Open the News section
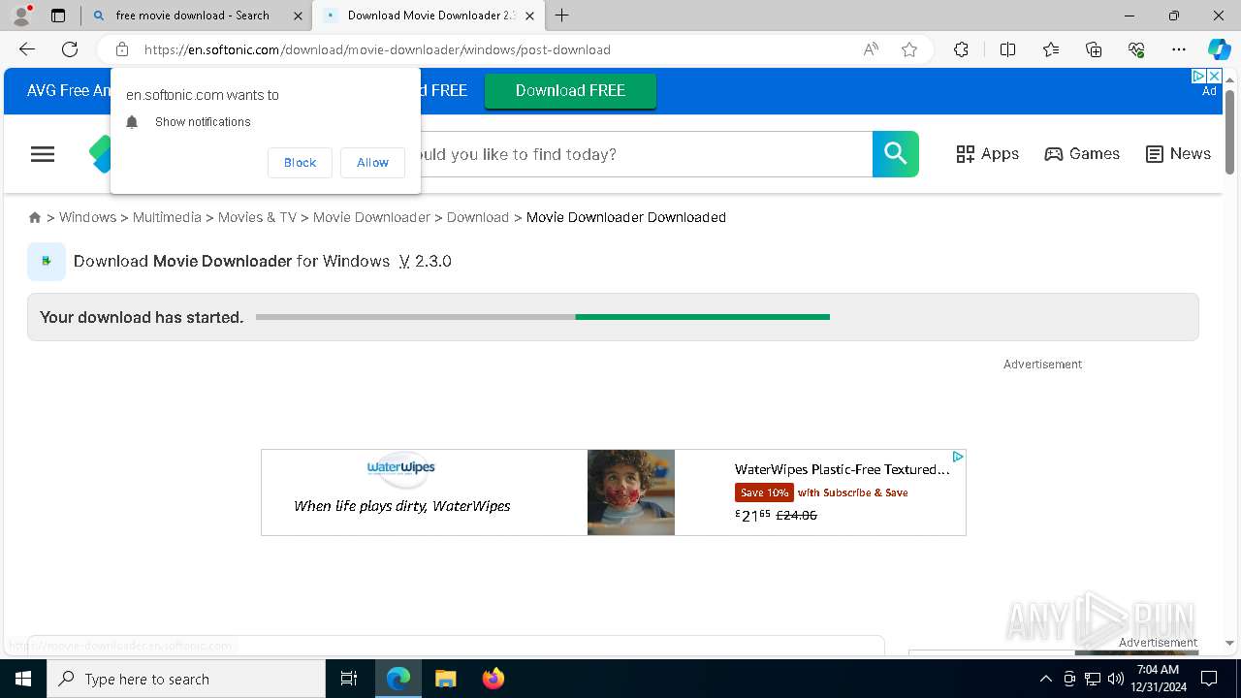Screen dimensions: 1241x698 (x=1178, y=154)
